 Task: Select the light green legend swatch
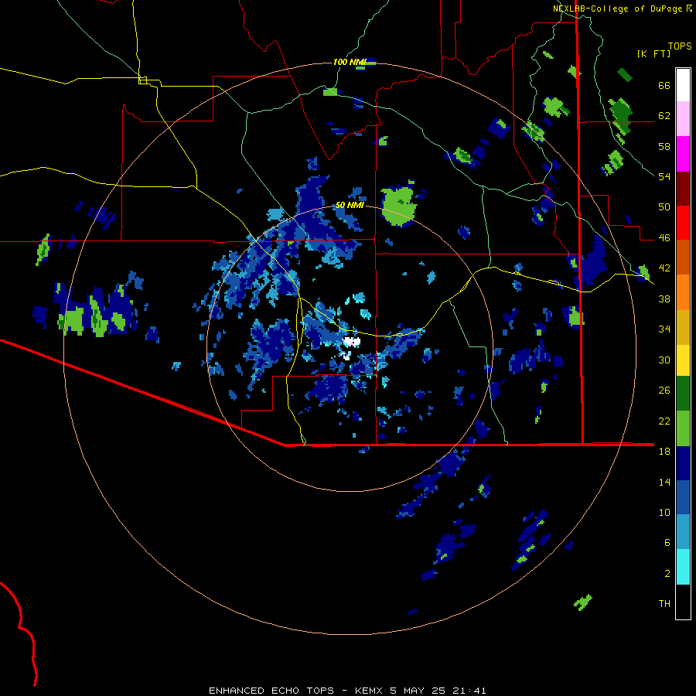683,428
